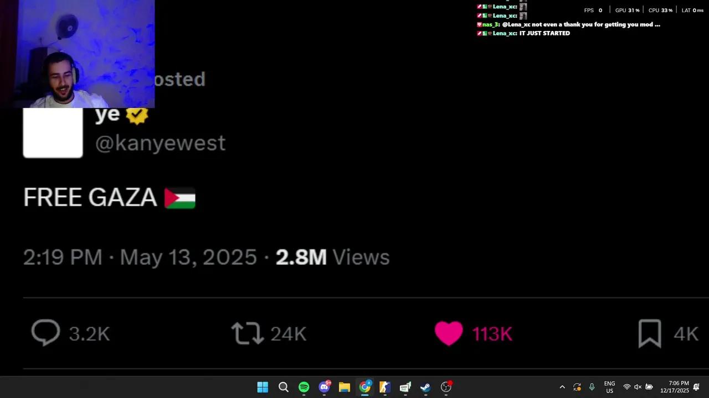This screenshot has width=709, height=398.
Task: Open the Windows Start menu
Action: [263, 387]
